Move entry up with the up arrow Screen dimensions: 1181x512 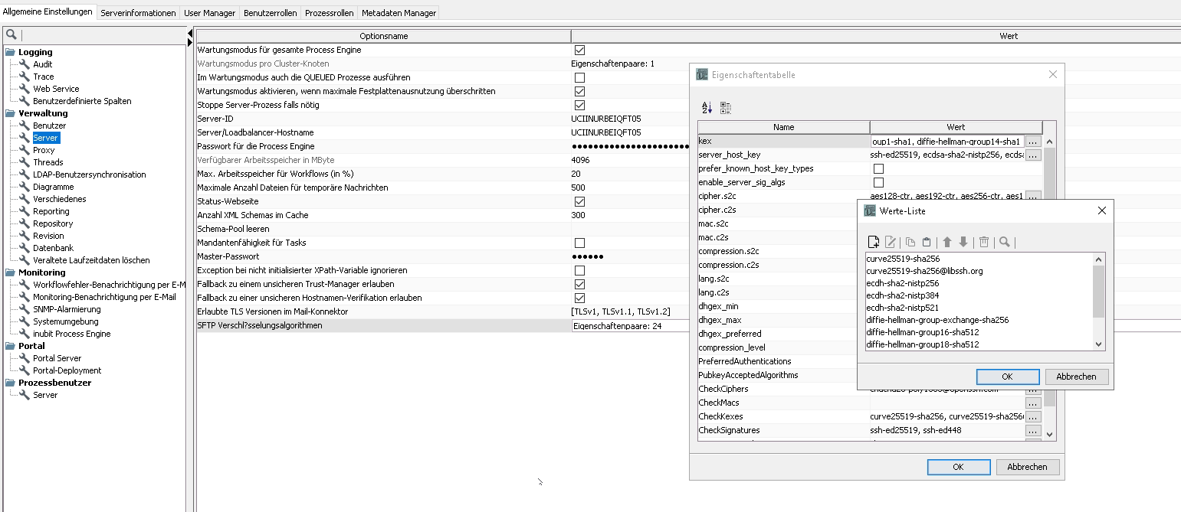coord(947,242)
